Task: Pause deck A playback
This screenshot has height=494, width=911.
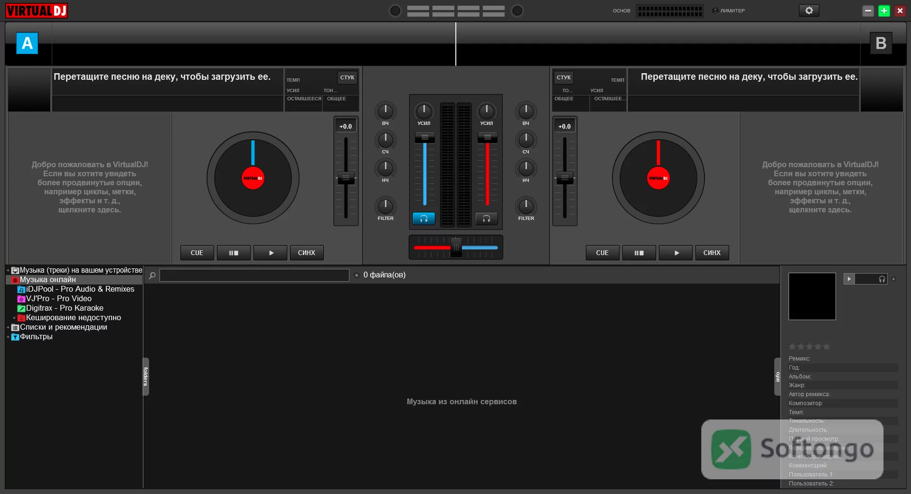Action: pos(233,253)
